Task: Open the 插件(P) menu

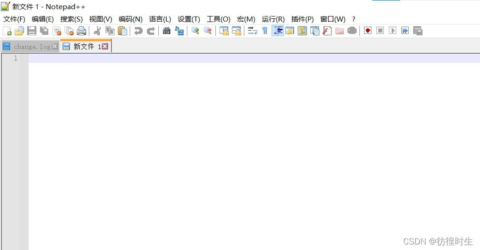Action: (x=302, y=19)
